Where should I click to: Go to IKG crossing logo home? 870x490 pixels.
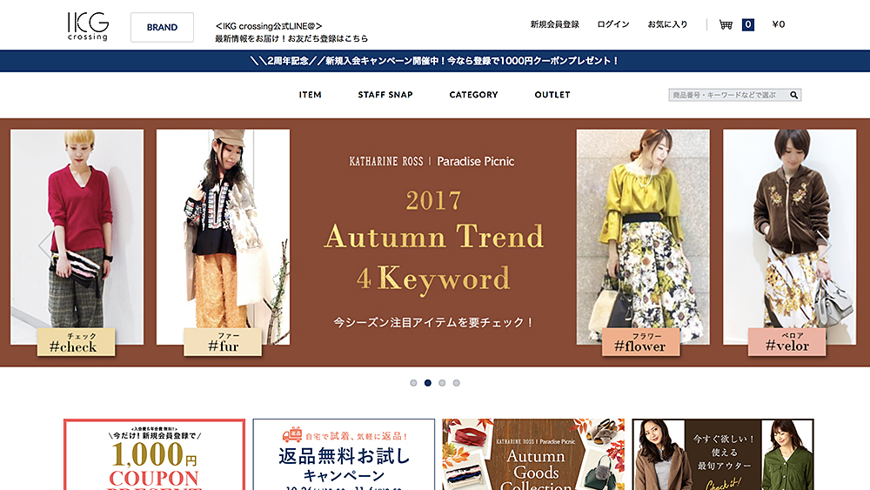[88, 26]
